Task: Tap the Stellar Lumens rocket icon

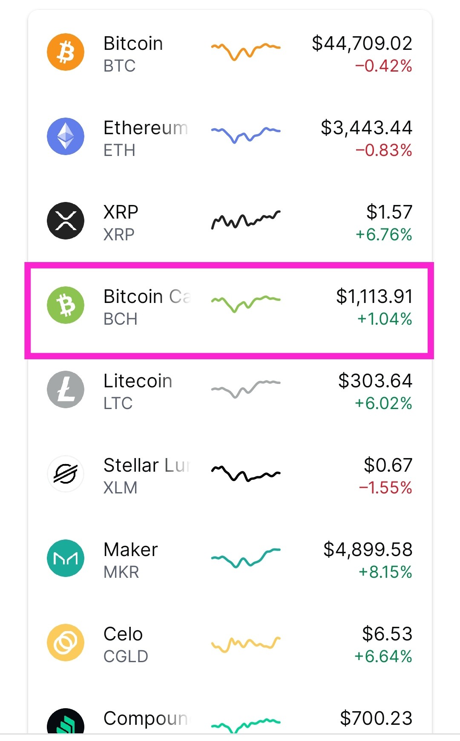Action: (x=66, y=474)
